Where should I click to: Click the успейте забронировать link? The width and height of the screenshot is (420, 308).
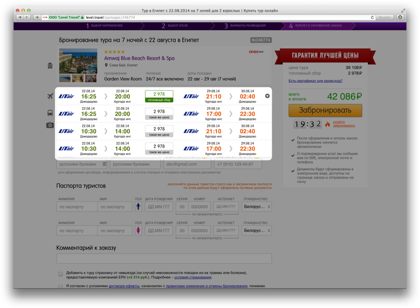coord(344,124)
